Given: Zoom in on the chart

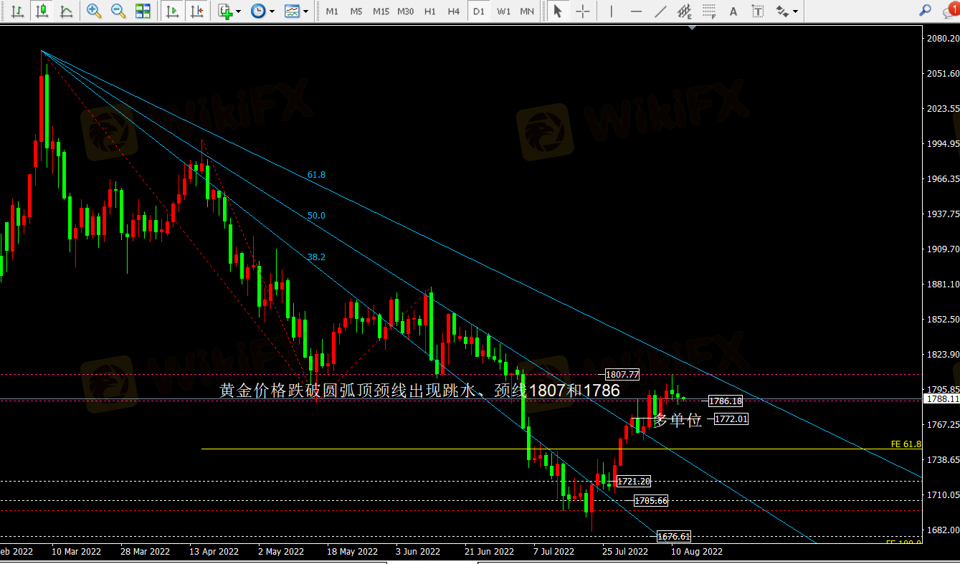Looking at the screenshot, I should click(x=93, y=11).
